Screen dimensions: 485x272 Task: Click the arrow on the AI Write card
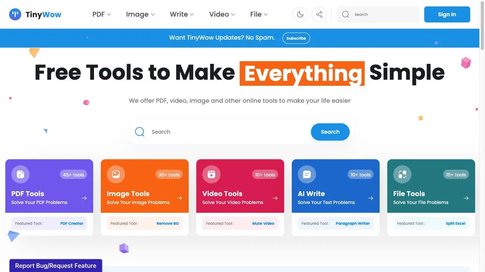(371, 198)
